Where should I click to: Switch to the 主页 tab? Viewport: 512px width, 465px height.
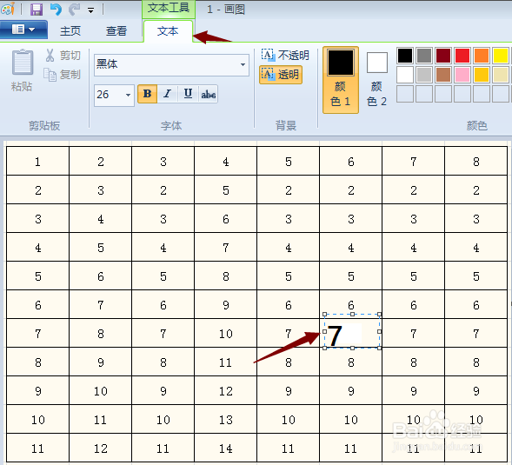pyautogui.click(x=70, y=31)
